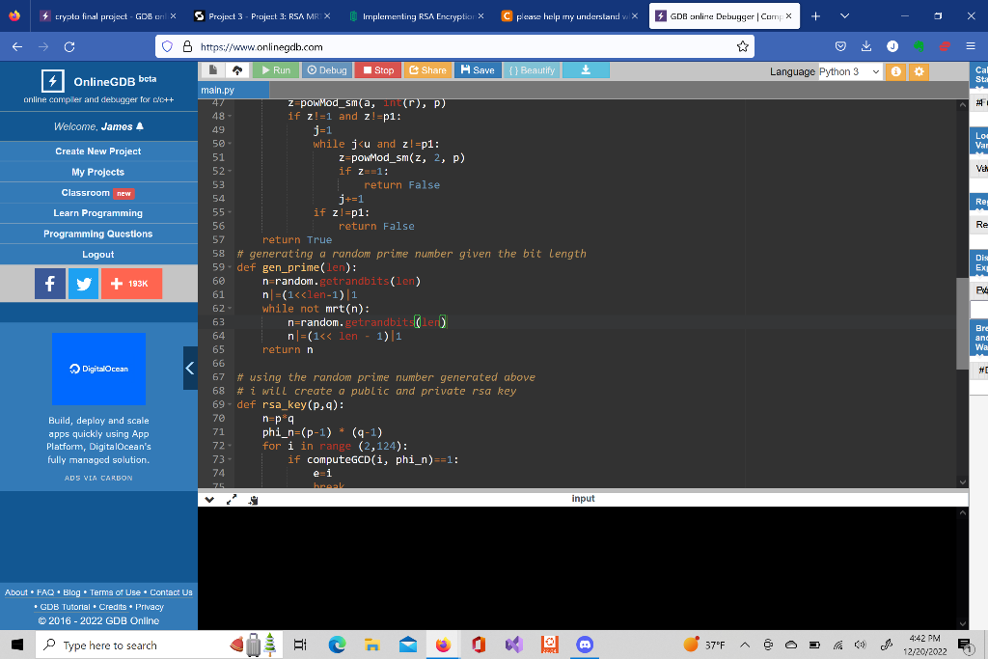Open OnlineGDB's Twitter profile
Viewport: 988px width, 659px height.
coord(83,283)
